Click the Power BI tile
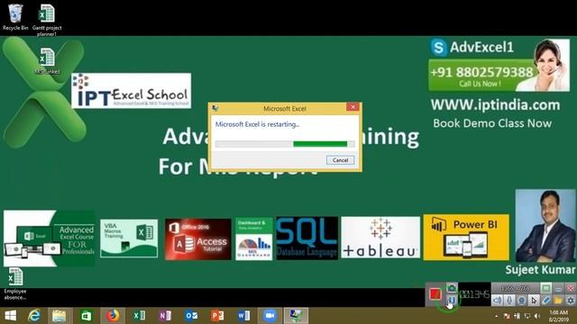Image resolution: width=577 pixels, height=324 pixels. [x=466, y=238]
